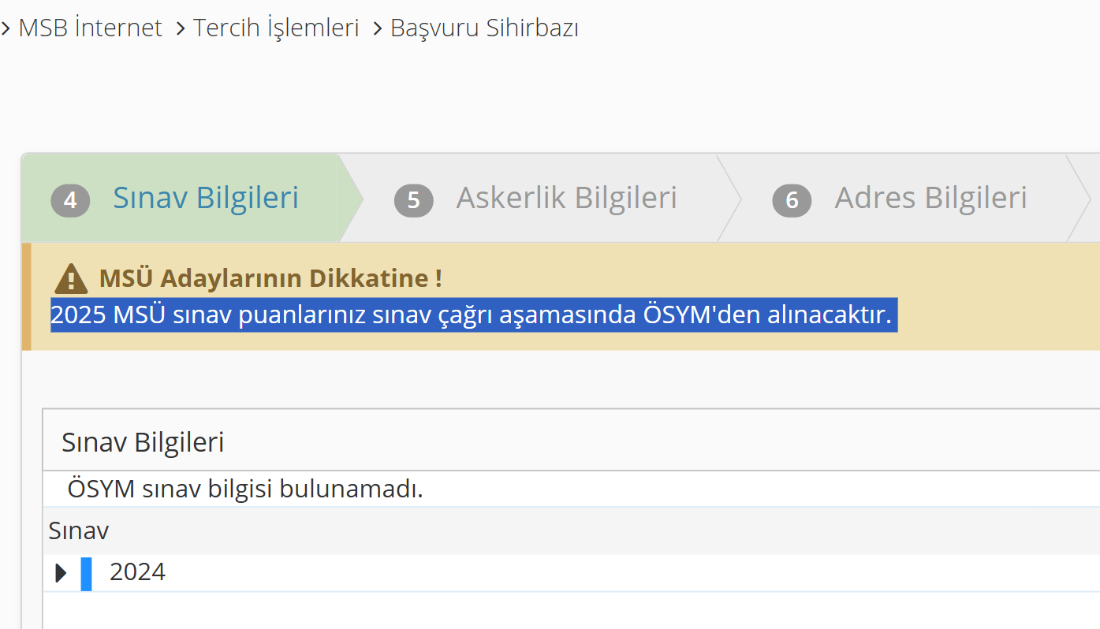Click the Sınav column header
The image size is (1100, 629).
tap(78, 530)
